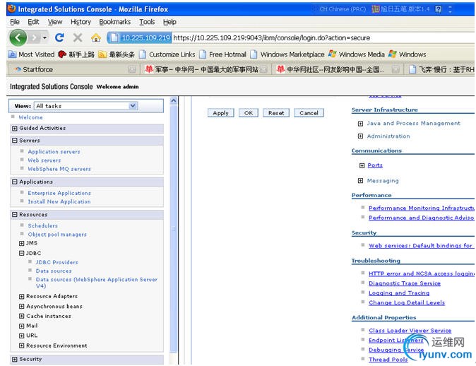Click the Apply button
The height and width of the screenshot is (366, 476).
coord(220,113)
